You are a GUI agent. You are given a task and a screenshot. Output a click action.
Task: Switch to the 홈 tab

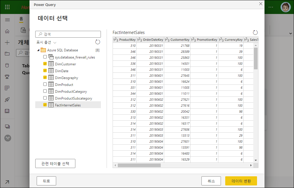click(21, 19)
